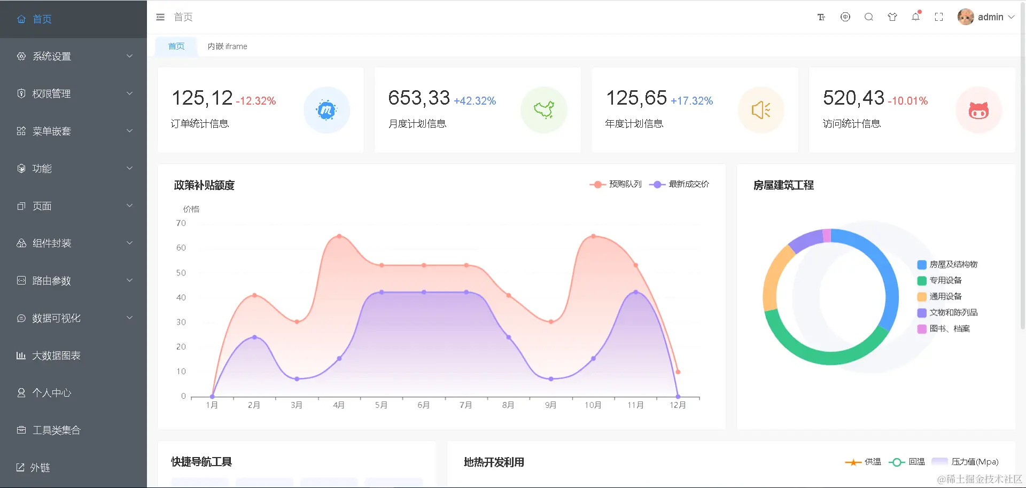
Task: Click the chat icon for 数据可视化
Action: pyautogui.click(x=21, y=318)
